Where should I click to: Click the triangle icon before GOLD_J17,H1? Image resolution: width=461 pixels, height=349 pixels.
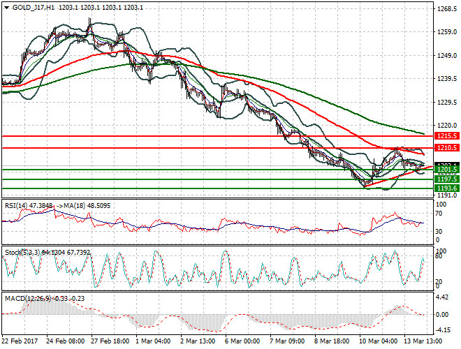click(6, 6)
